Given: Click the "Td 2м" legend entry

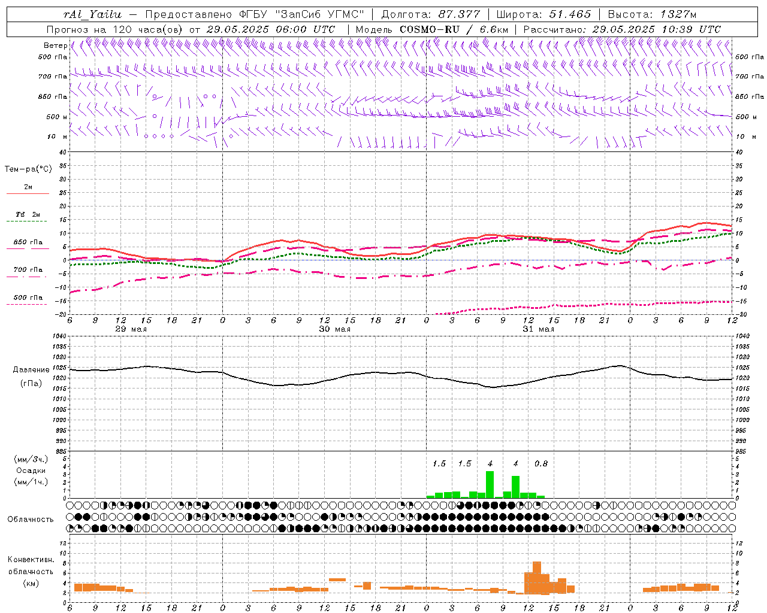Looking at the screenshot, I should point(28,214).
